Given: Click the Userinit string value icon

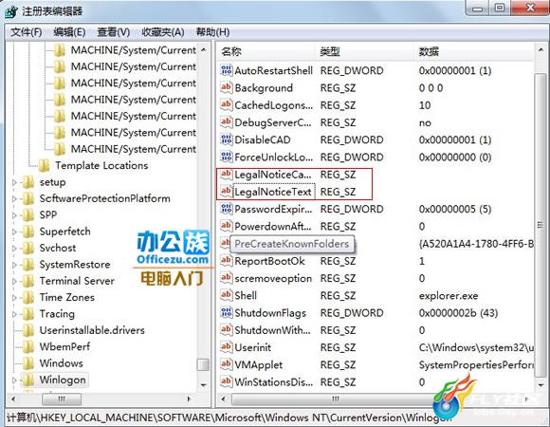Looking at the screenshot, I should [227, 347].
